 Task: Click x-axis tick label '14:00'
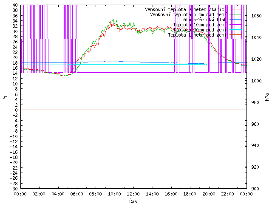152,194
